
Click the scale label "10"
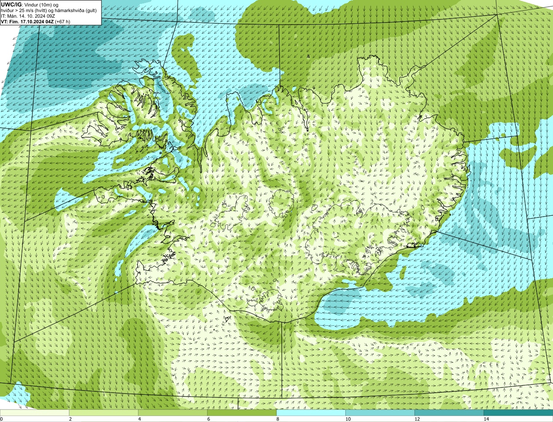[348, 419]
